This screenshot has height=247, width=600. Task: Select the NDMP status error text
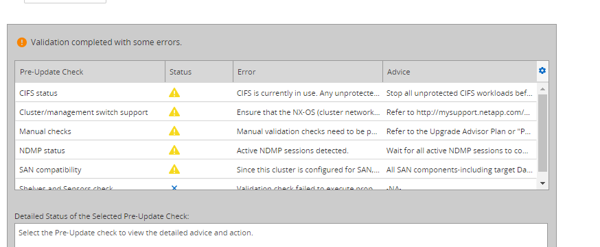pos(292,151)
